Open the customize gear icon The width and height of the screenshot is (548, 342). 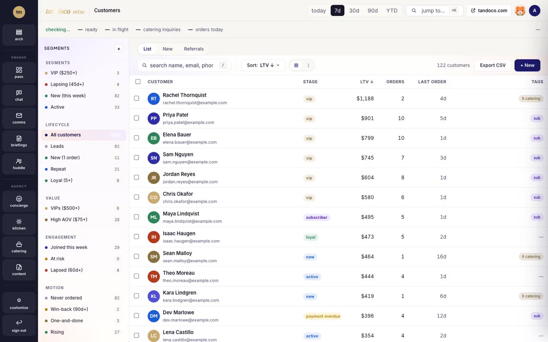[x=19, y=303]
